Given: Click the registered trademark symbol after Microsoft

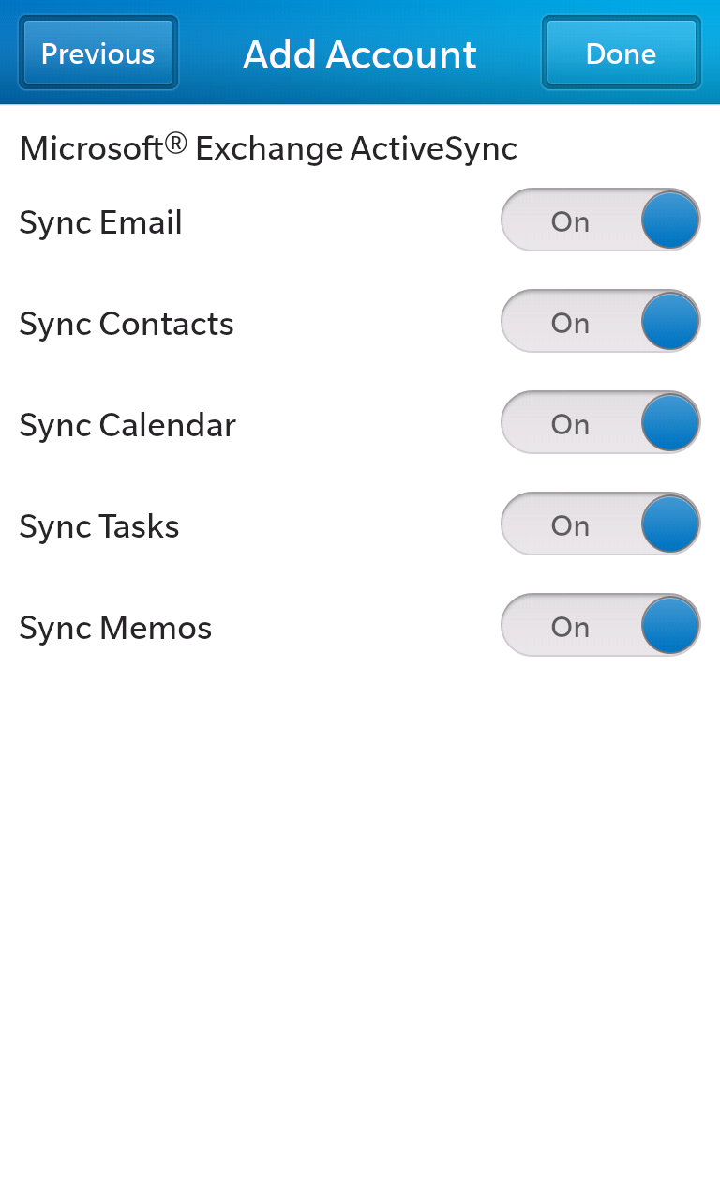Looking at the screenshot, I should pyautogui.click(x=176, y=143).
